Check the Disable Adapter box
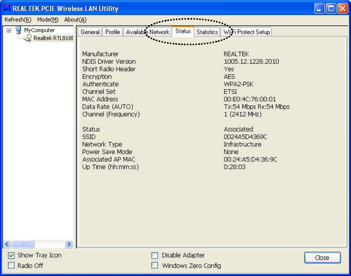Image resolution: width=351 pixels, height=276 pixels. pos(155,256)
